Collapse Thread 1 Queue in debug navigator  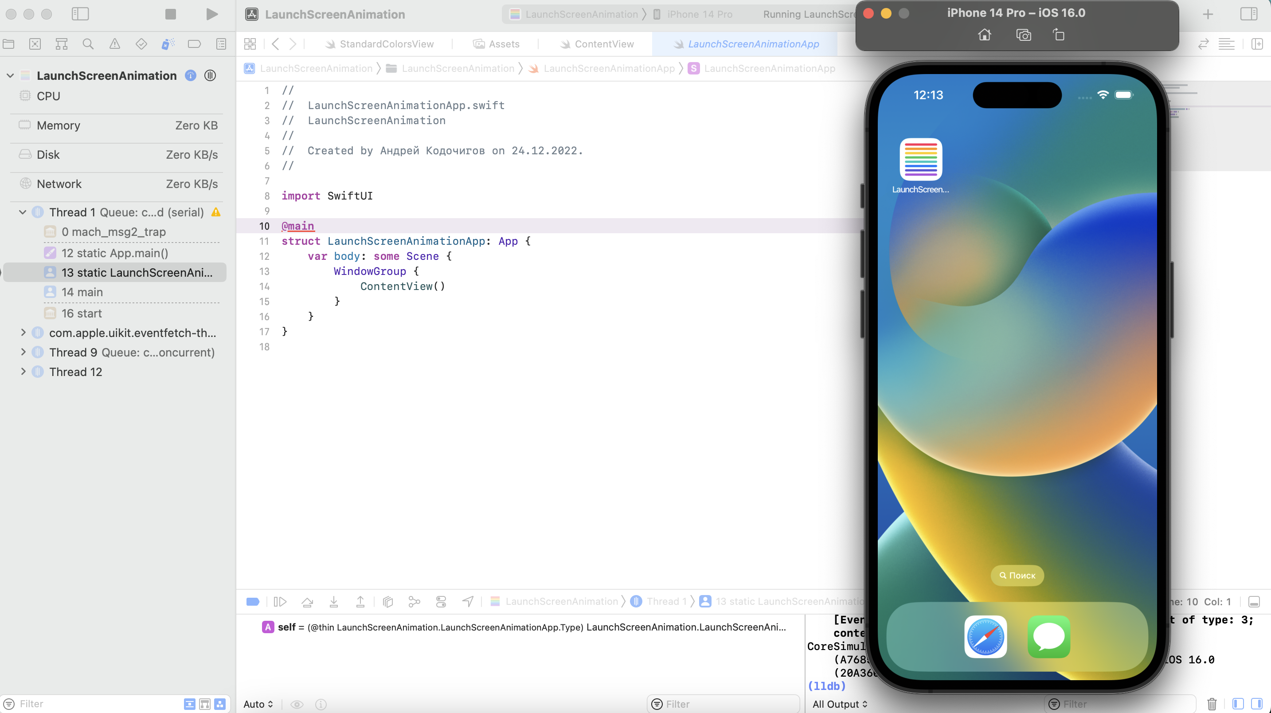(x=22, y=212)
